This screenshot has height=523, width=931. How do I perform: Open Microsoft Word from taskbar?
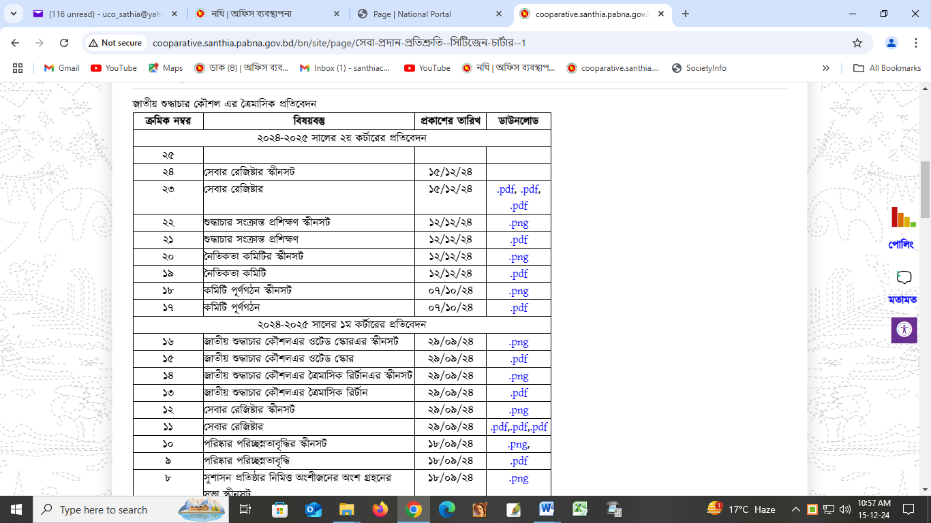(547, 509)
